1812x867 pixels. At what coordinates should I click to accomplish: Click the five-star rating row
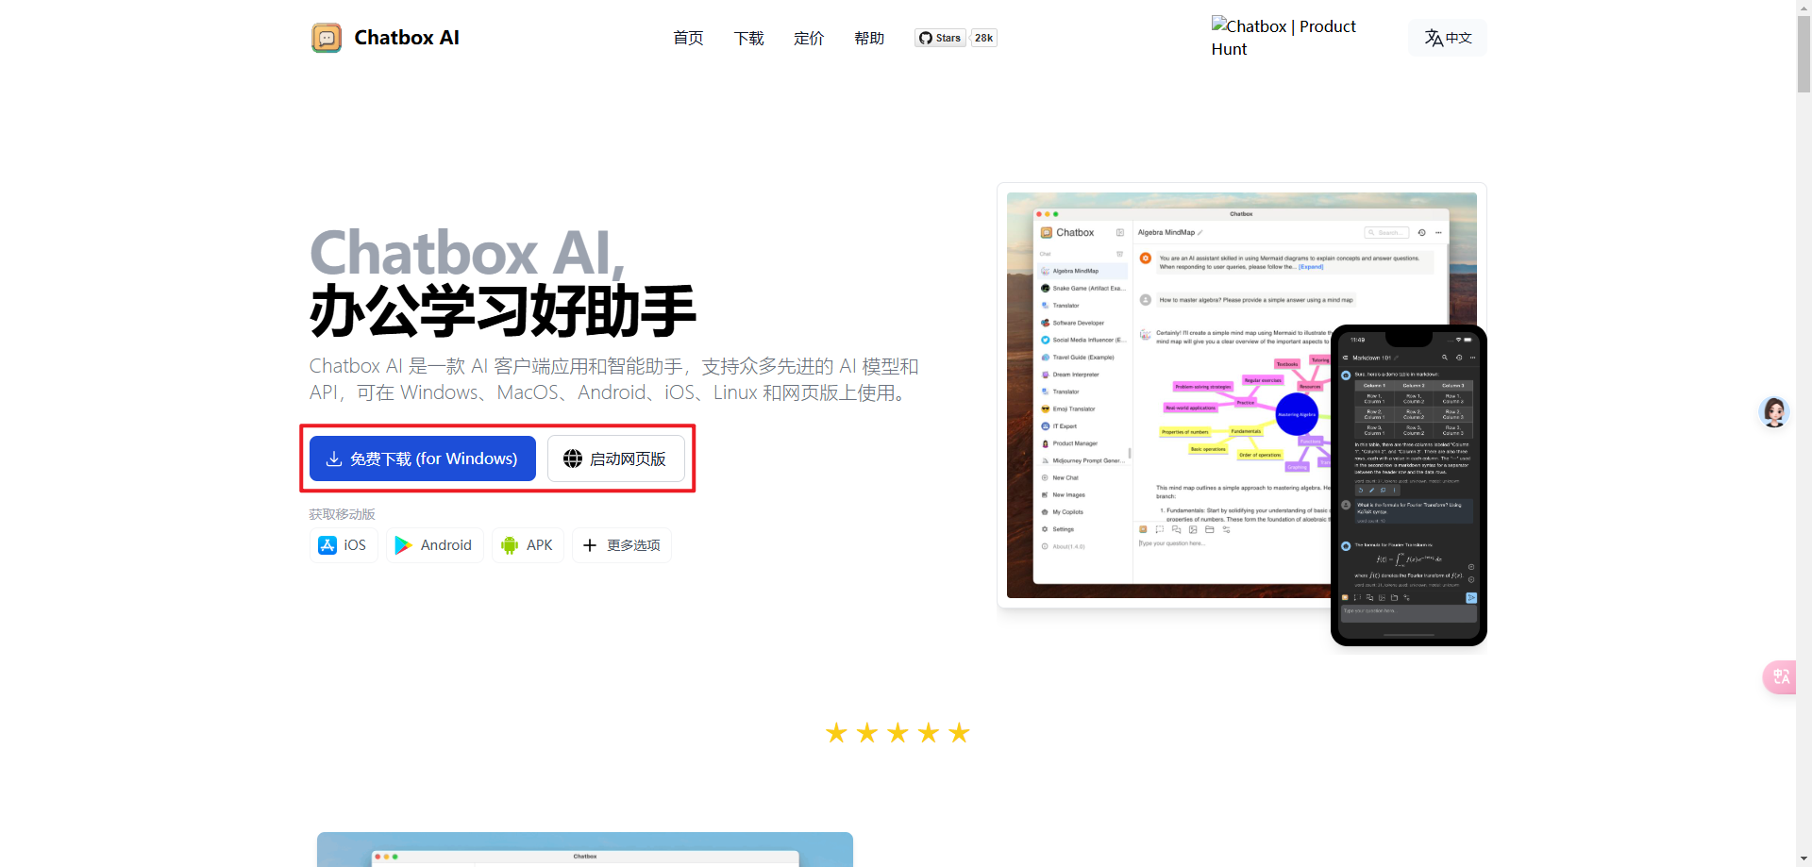coord(898,733)
